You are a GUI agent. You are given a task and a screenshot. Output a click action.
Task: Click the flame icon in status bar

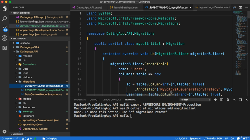(35, 139)
